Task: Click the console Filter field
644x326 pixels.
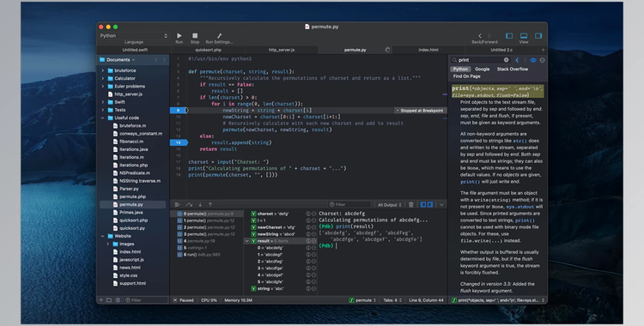Action: pyautogui.click(x=349, y=204)
